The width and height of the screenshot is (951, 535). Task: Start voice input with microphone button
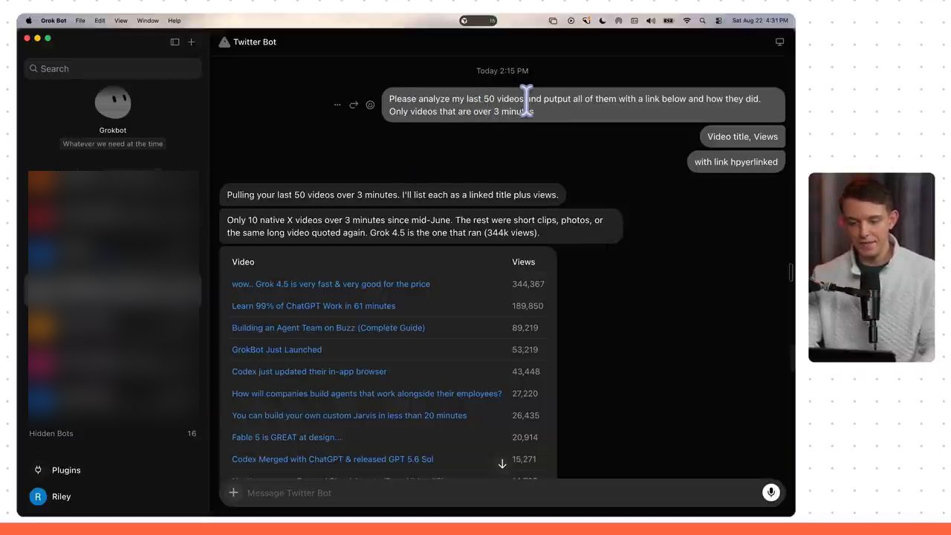pyautogui.click(x=771, y=493)
